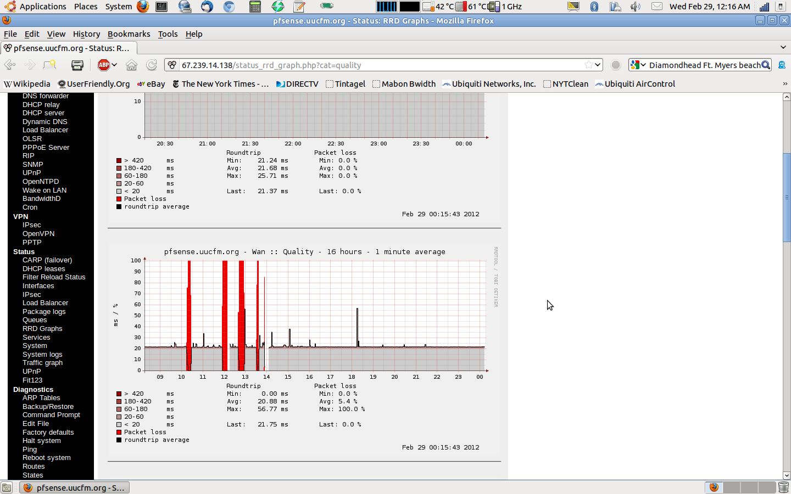
Task: Click the Traffic graph sidebar link
Action: coord(42,363)
